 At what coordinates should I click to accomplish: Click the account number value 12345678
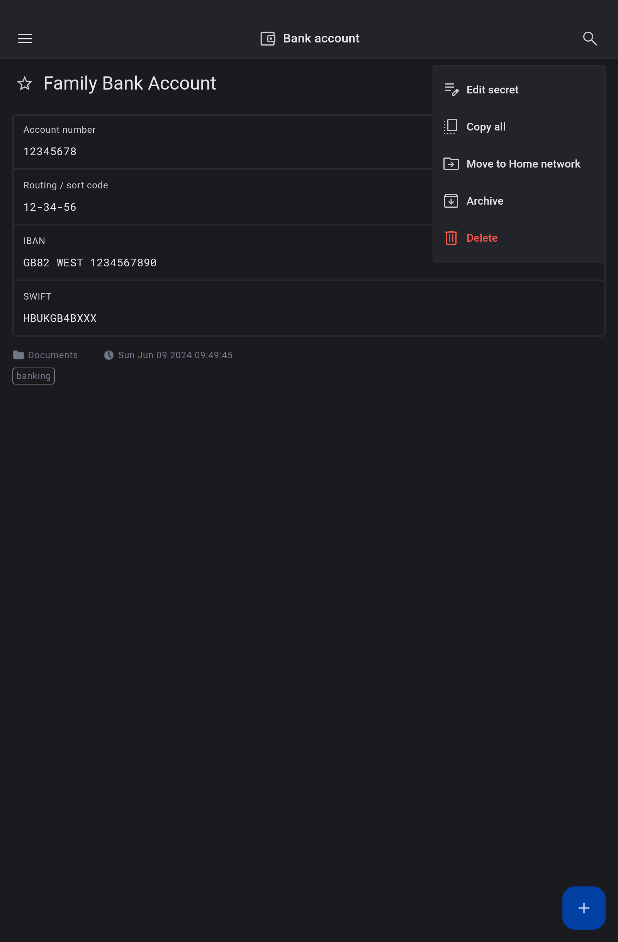(50, 152)
